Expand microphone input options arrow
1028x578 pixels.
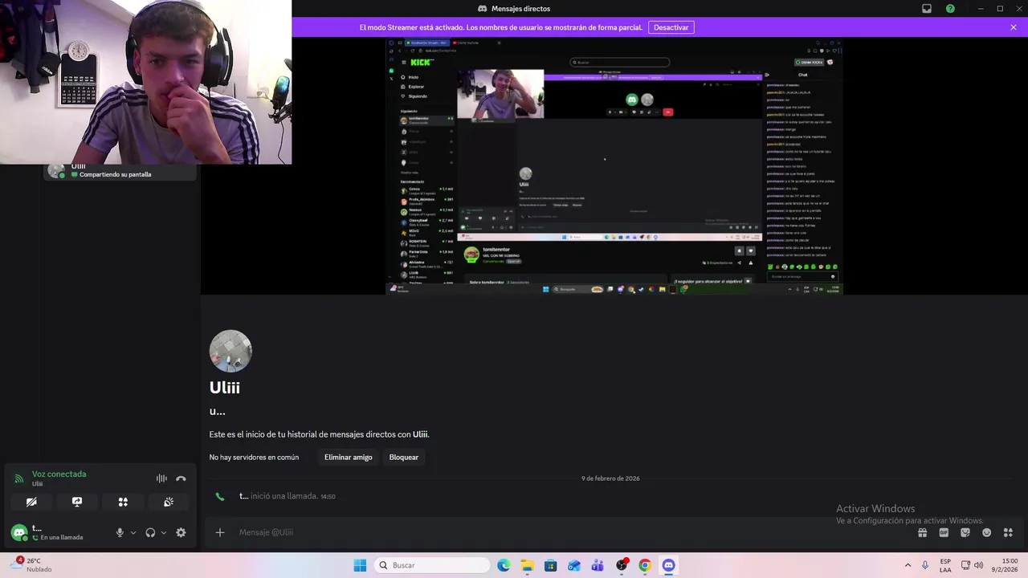point(133,532)
